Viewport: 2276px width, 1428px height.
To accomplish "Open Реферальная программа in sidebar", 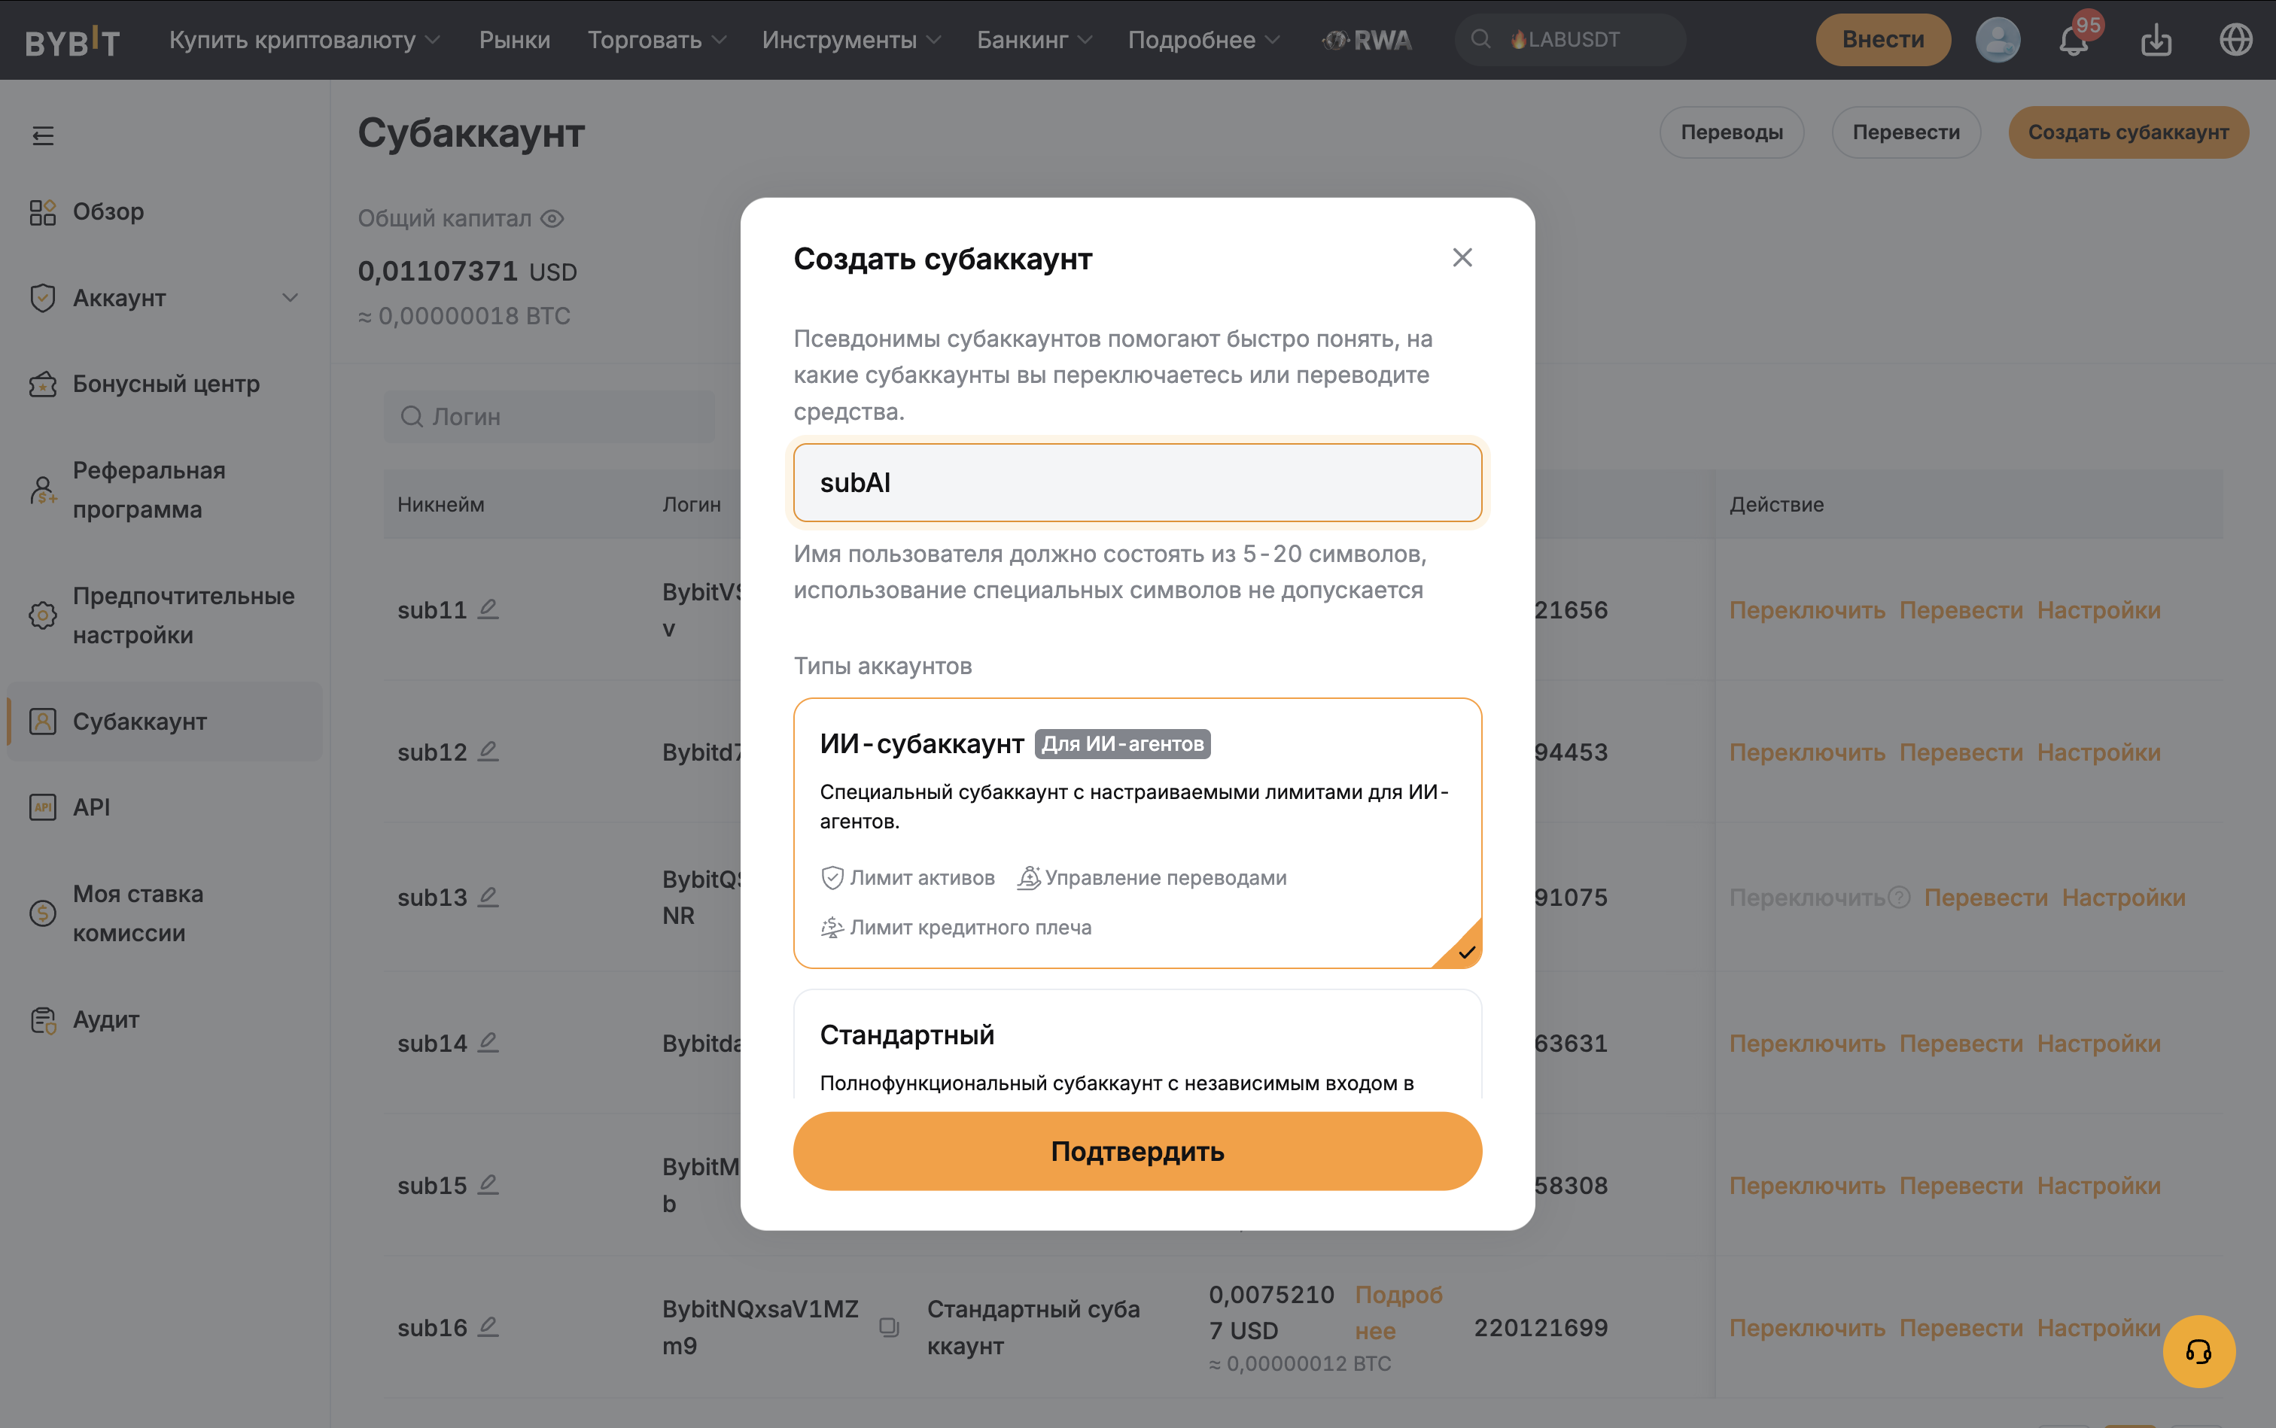I will (164, 489).
